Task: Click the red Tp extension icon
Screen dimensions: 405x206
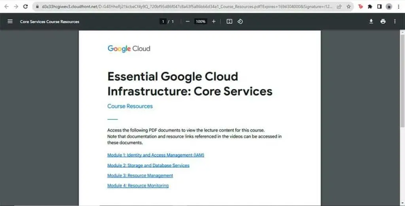Action: coord(361,7)
